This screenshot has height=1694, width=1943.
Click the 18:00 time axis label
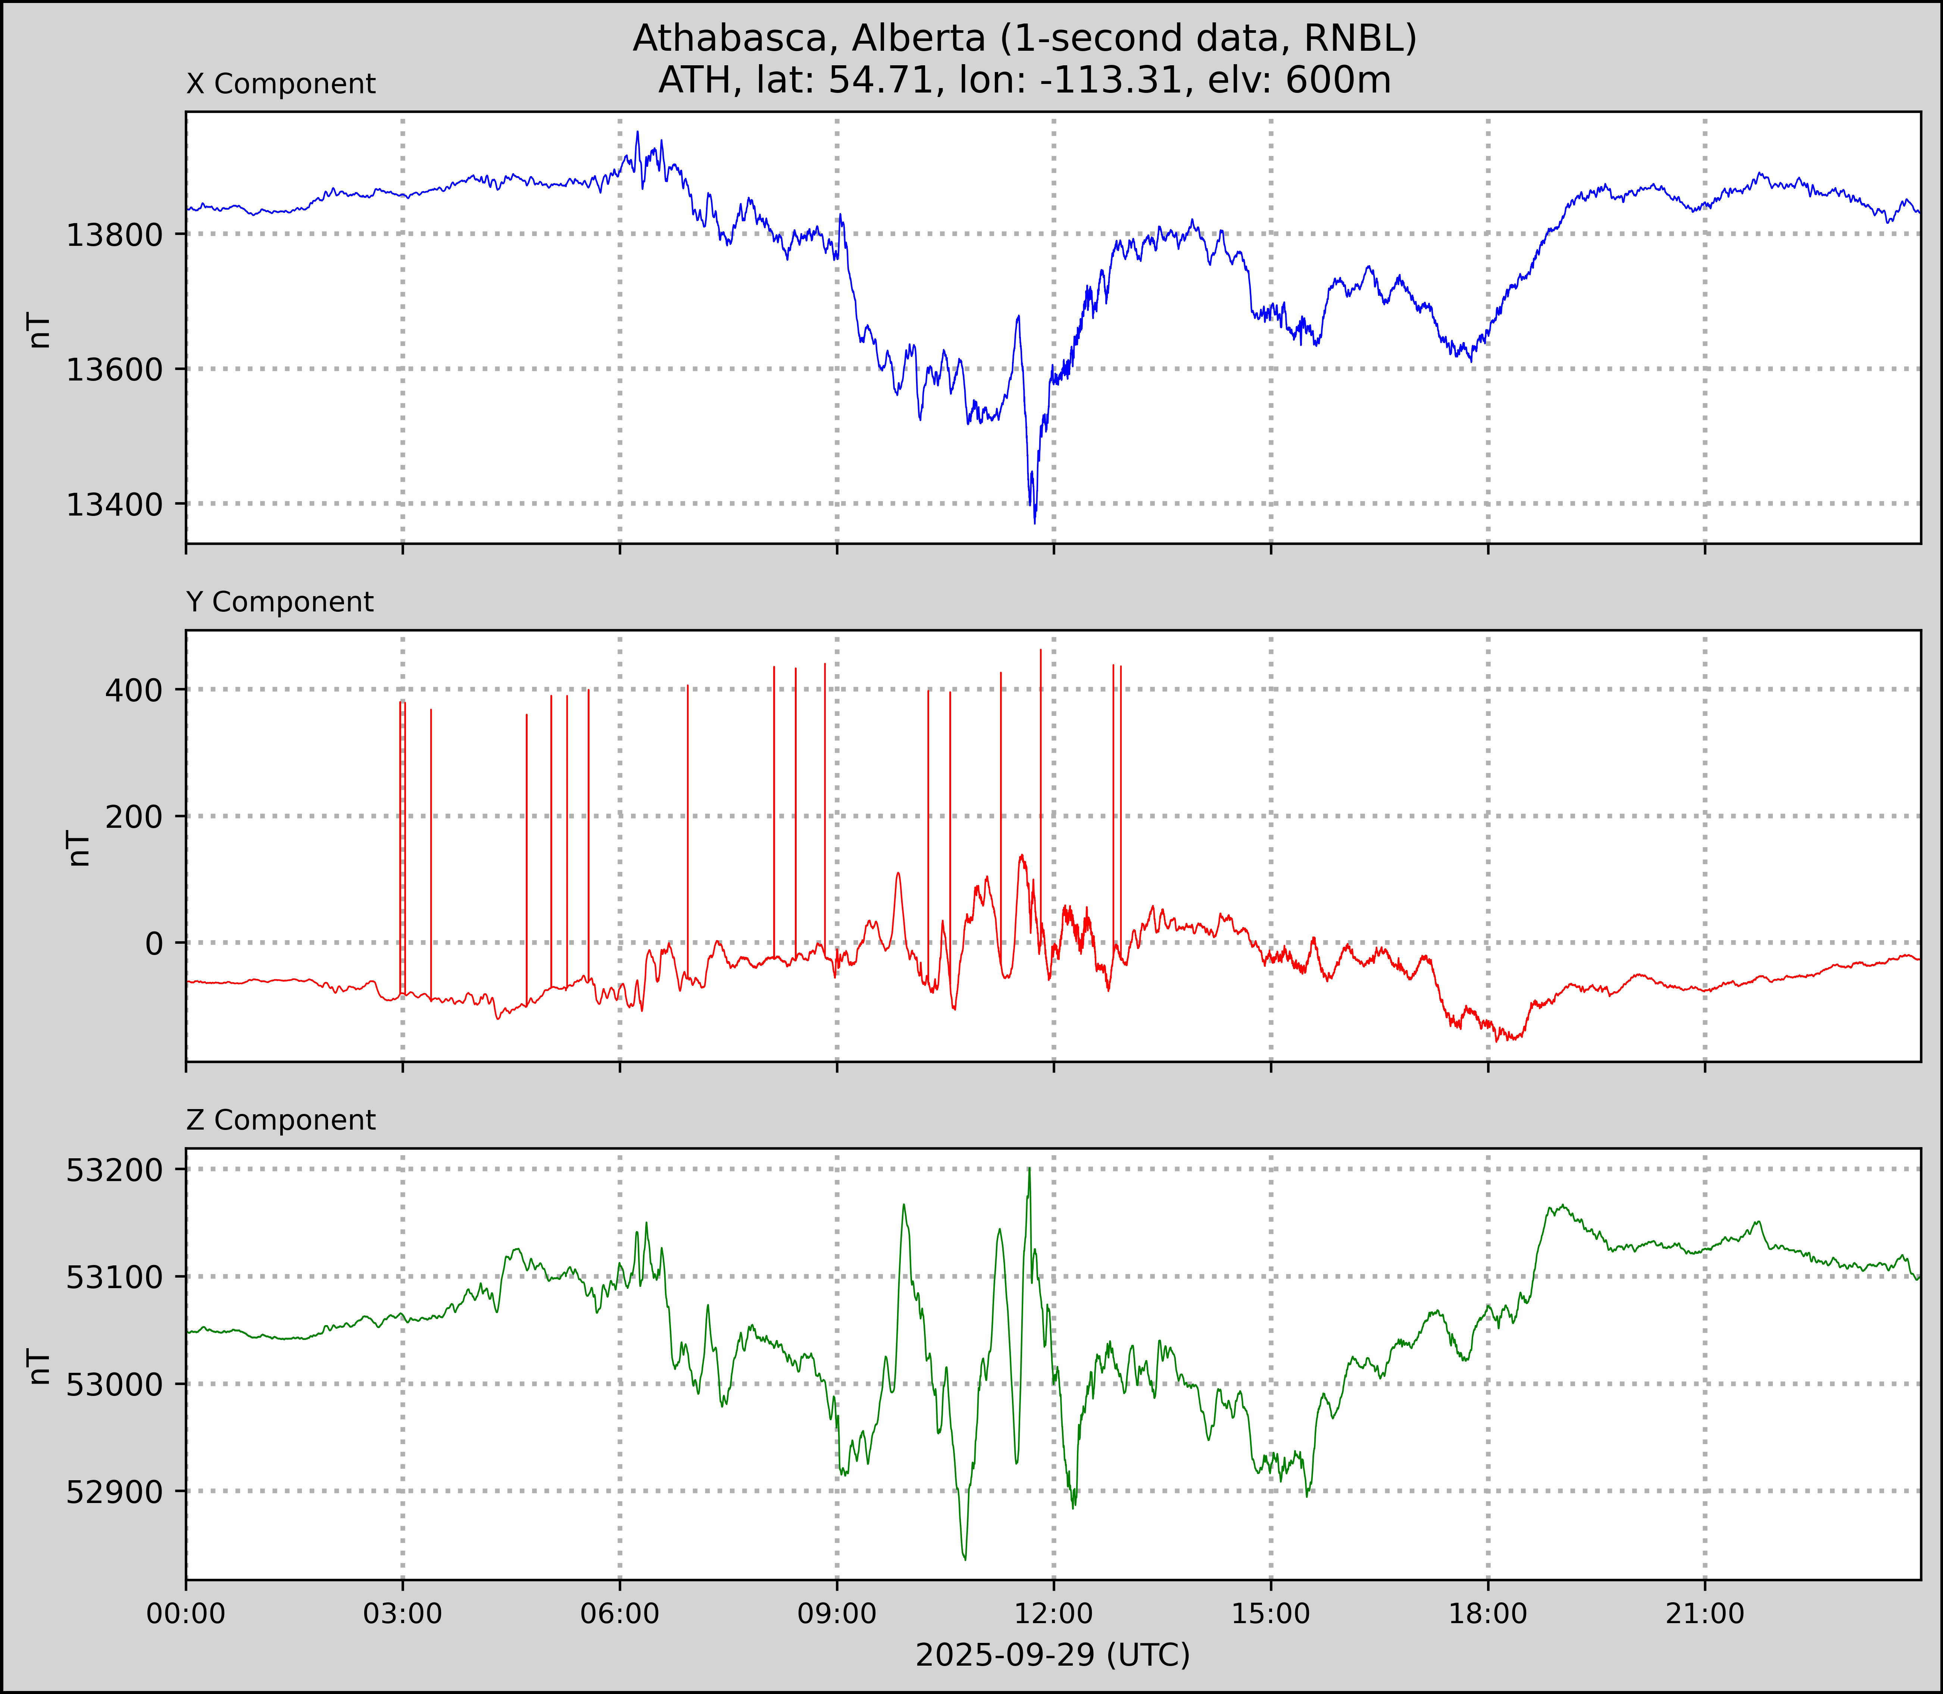point(1487,1613)
